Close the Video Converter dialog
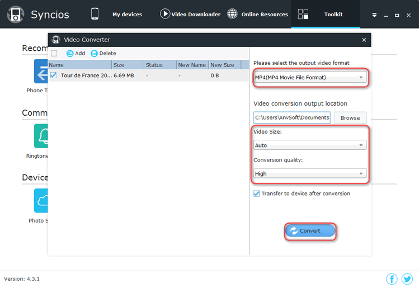 point(364,40)
